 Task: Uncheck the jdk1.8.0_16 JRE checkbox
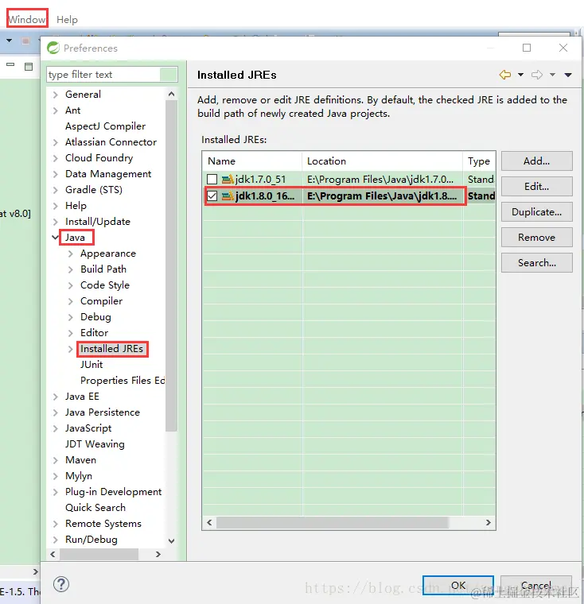[x=212, y=196]
